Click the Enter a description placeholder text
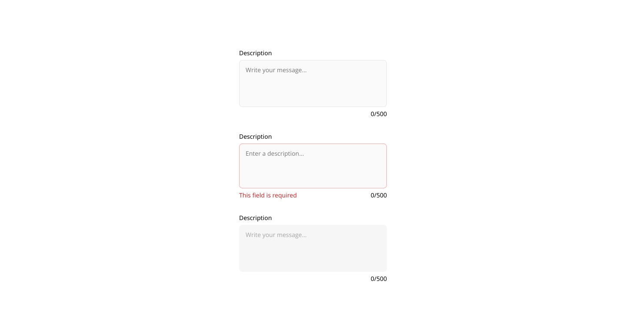Screen dimensions: 626x334 pyautogui.click(x=275, y=154)
